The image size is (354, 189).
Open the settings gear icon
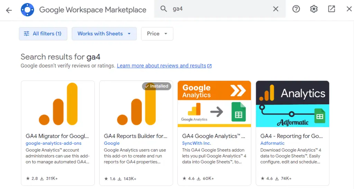coord(314,9)
